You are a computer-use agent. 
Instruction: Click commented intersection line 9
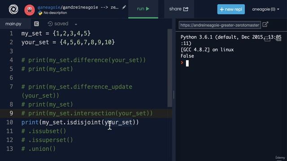point(87,113)
